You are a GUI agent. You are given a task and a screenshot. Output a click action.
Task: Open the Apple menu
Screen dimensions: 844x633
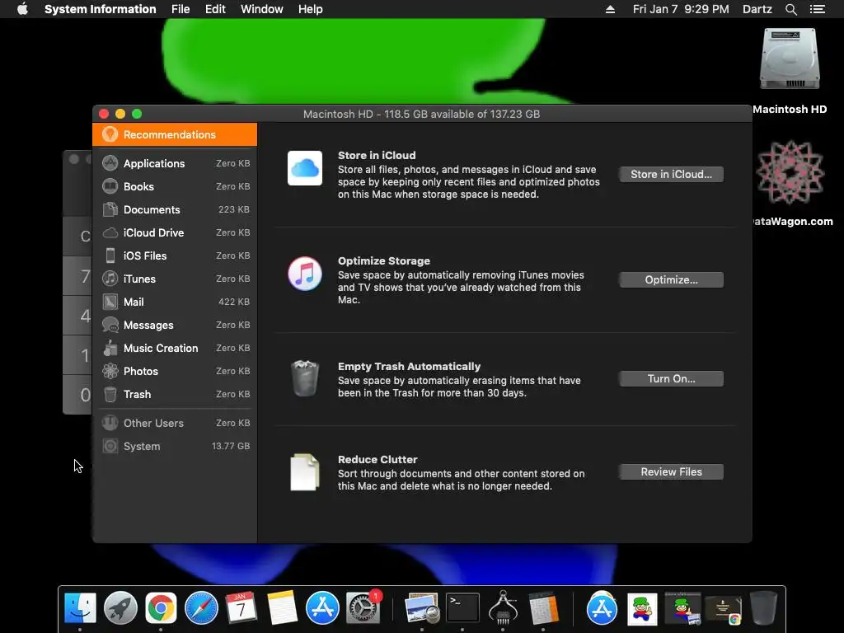pos(22,9)
